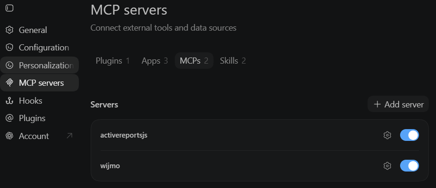
Task: Switch to the Apps tab
Action: [x=154, y=61]
